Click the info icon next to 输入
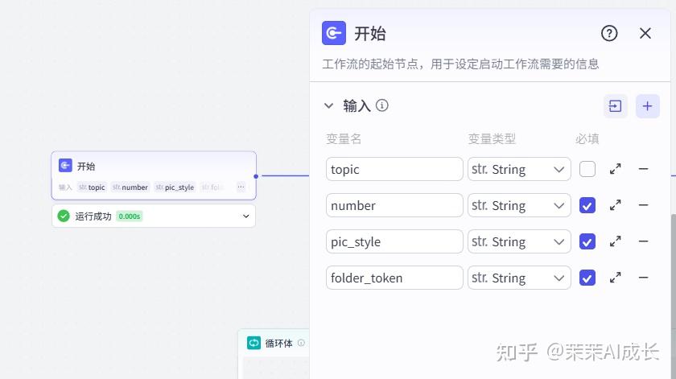The width and height of the screenshot is (676, 379). [382, 105]
